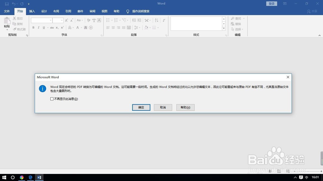Switch to the 引用 ribbon tab

(x=68, y=11)
